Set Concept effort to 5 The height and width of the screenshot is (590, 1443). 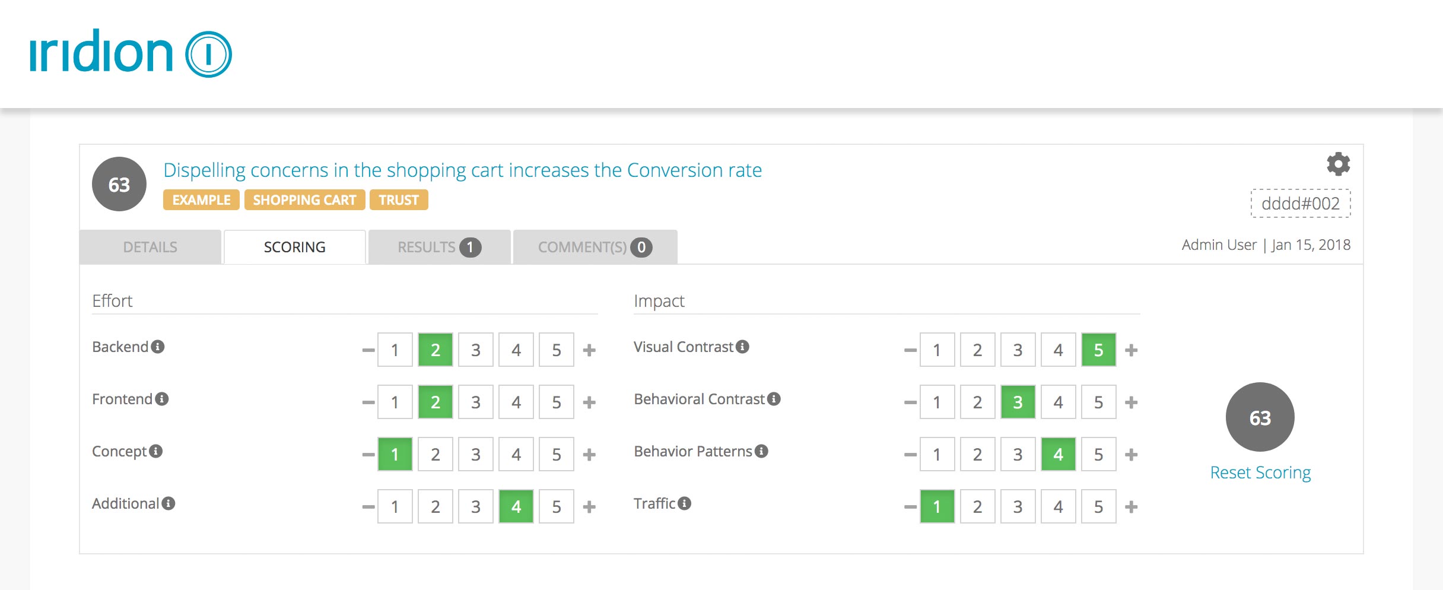[x=557, y=455]
